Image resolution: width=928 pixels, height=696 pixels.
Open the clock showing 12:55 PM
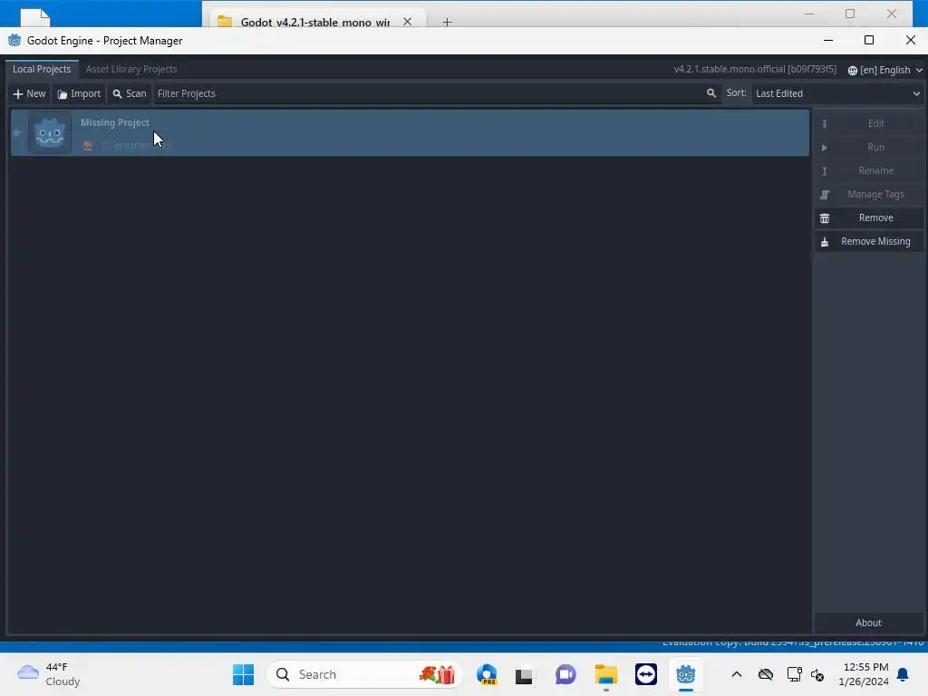pyautogui.click(x=864, y=674)
